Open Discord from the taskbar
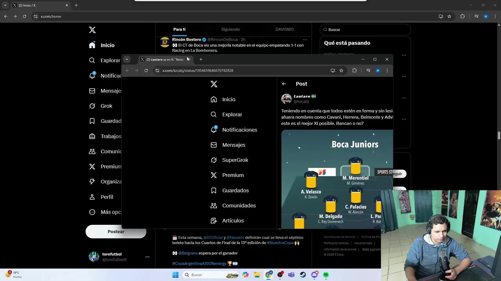Viewport: 501px width, 281px height. pyautogui.click(x=314, y=275)
